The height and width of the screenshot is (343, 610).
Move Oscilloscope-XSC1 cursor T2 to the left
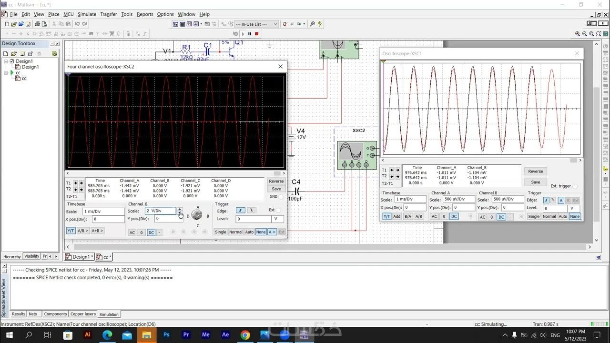(392, 176)
